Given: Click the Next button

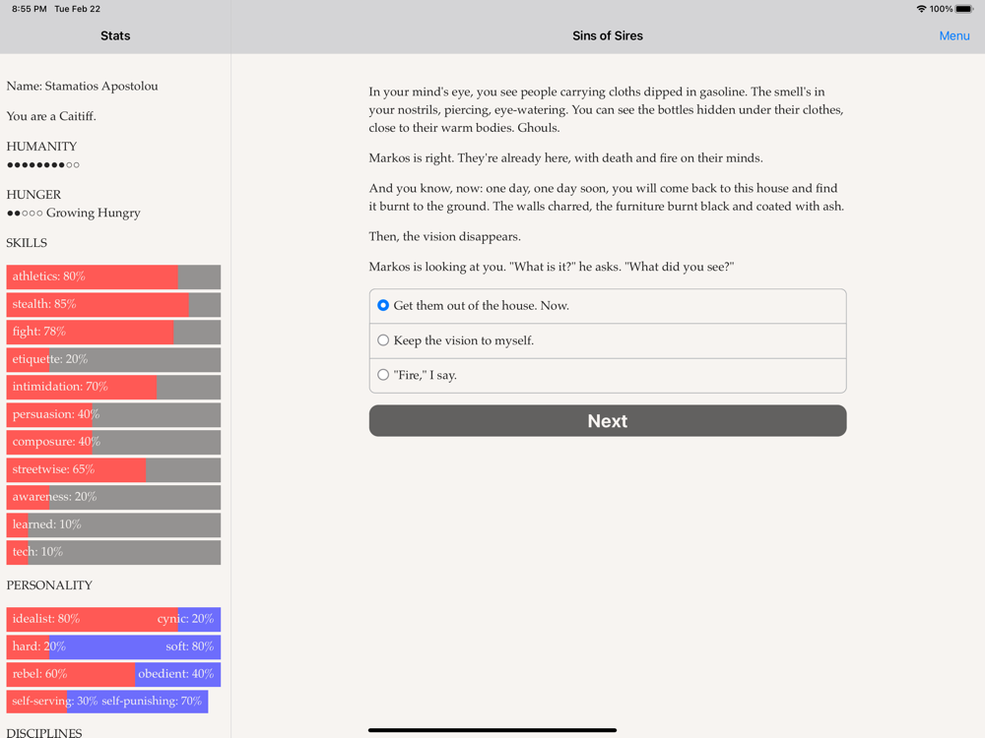Looking at the screenshot, I should (608, 420).
